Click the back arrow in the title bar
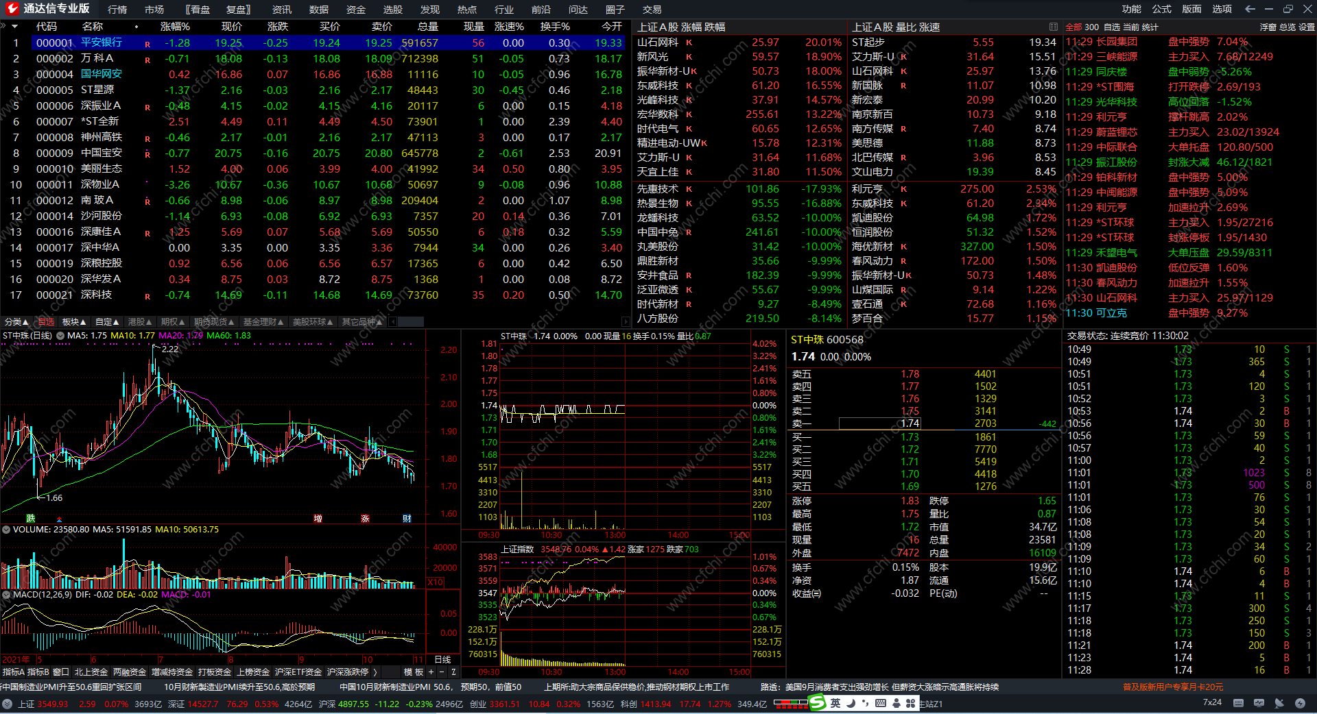The width and height of the screenshot is (1317, 714). [x=1250, y=9]
